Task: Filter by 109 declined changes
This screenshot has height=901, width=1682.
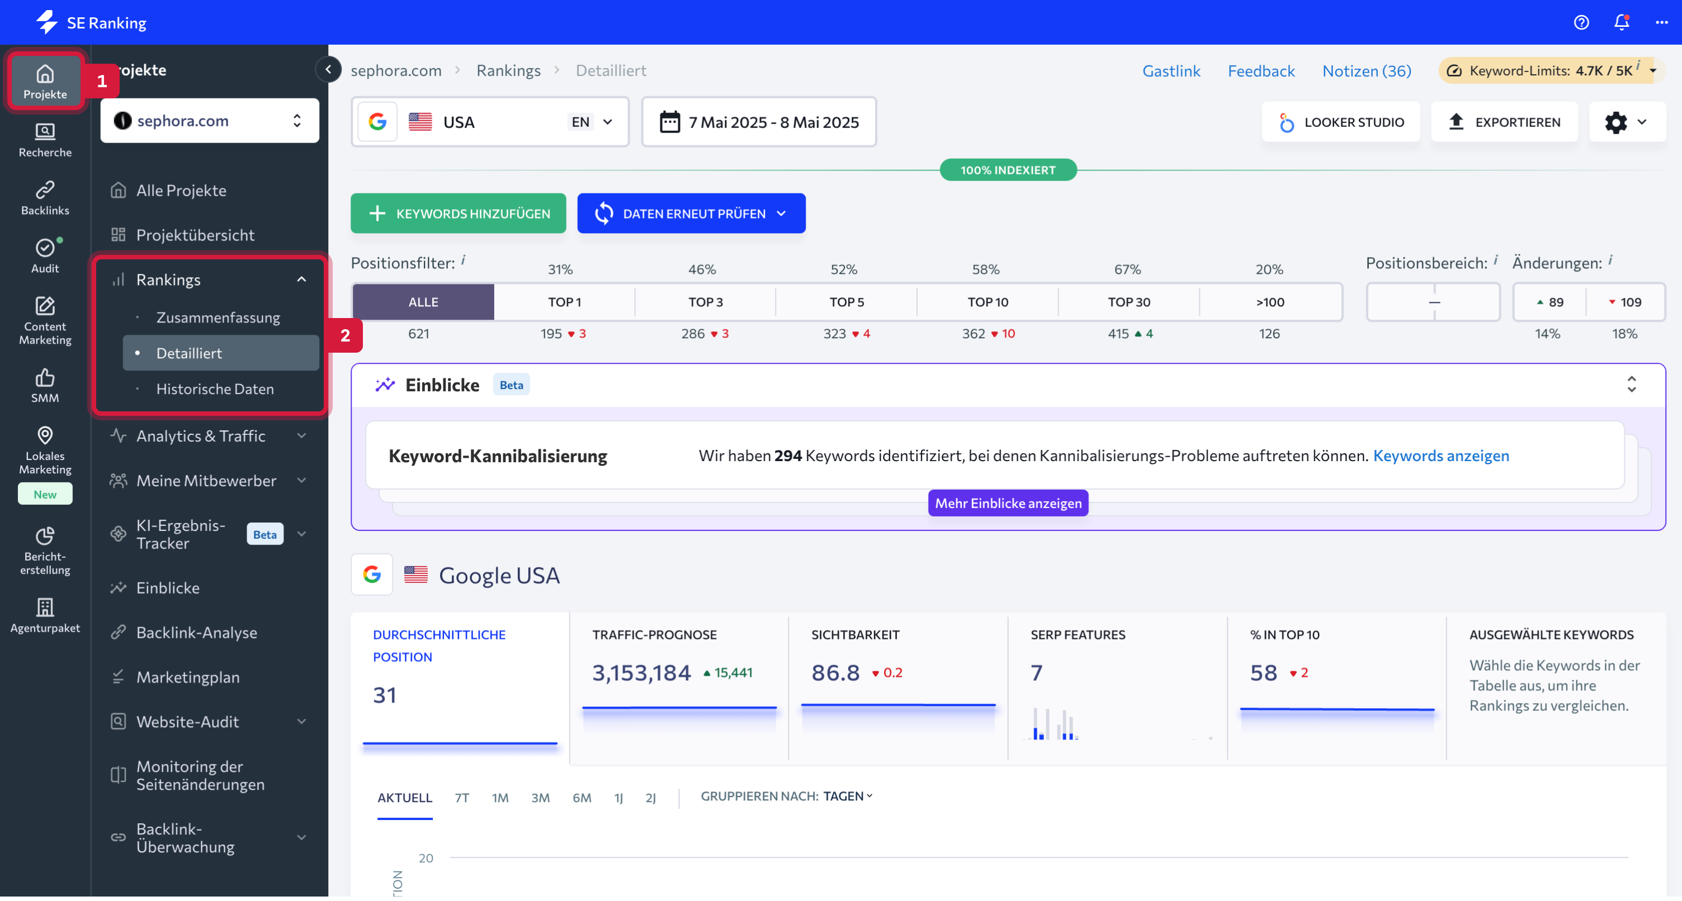Action: click(x=1624, y=302)
